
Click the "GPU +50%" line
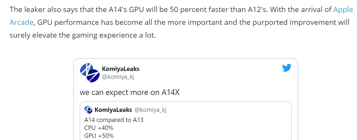click(x=99, y=136)
